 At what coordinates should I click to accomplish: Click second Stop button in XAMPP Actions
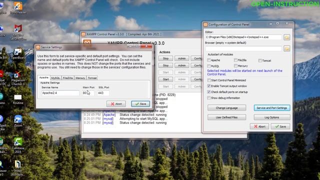click(x=165, y=65)
